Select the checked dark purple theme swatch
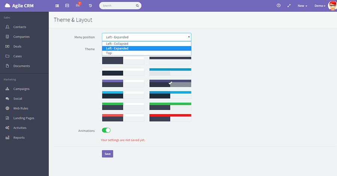Image resolution: width=337 pixels, height=176 pixels. [x=170, y=83]
